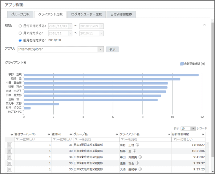Open filter operator for 管理サーバーNo

[x=17, y=139]
